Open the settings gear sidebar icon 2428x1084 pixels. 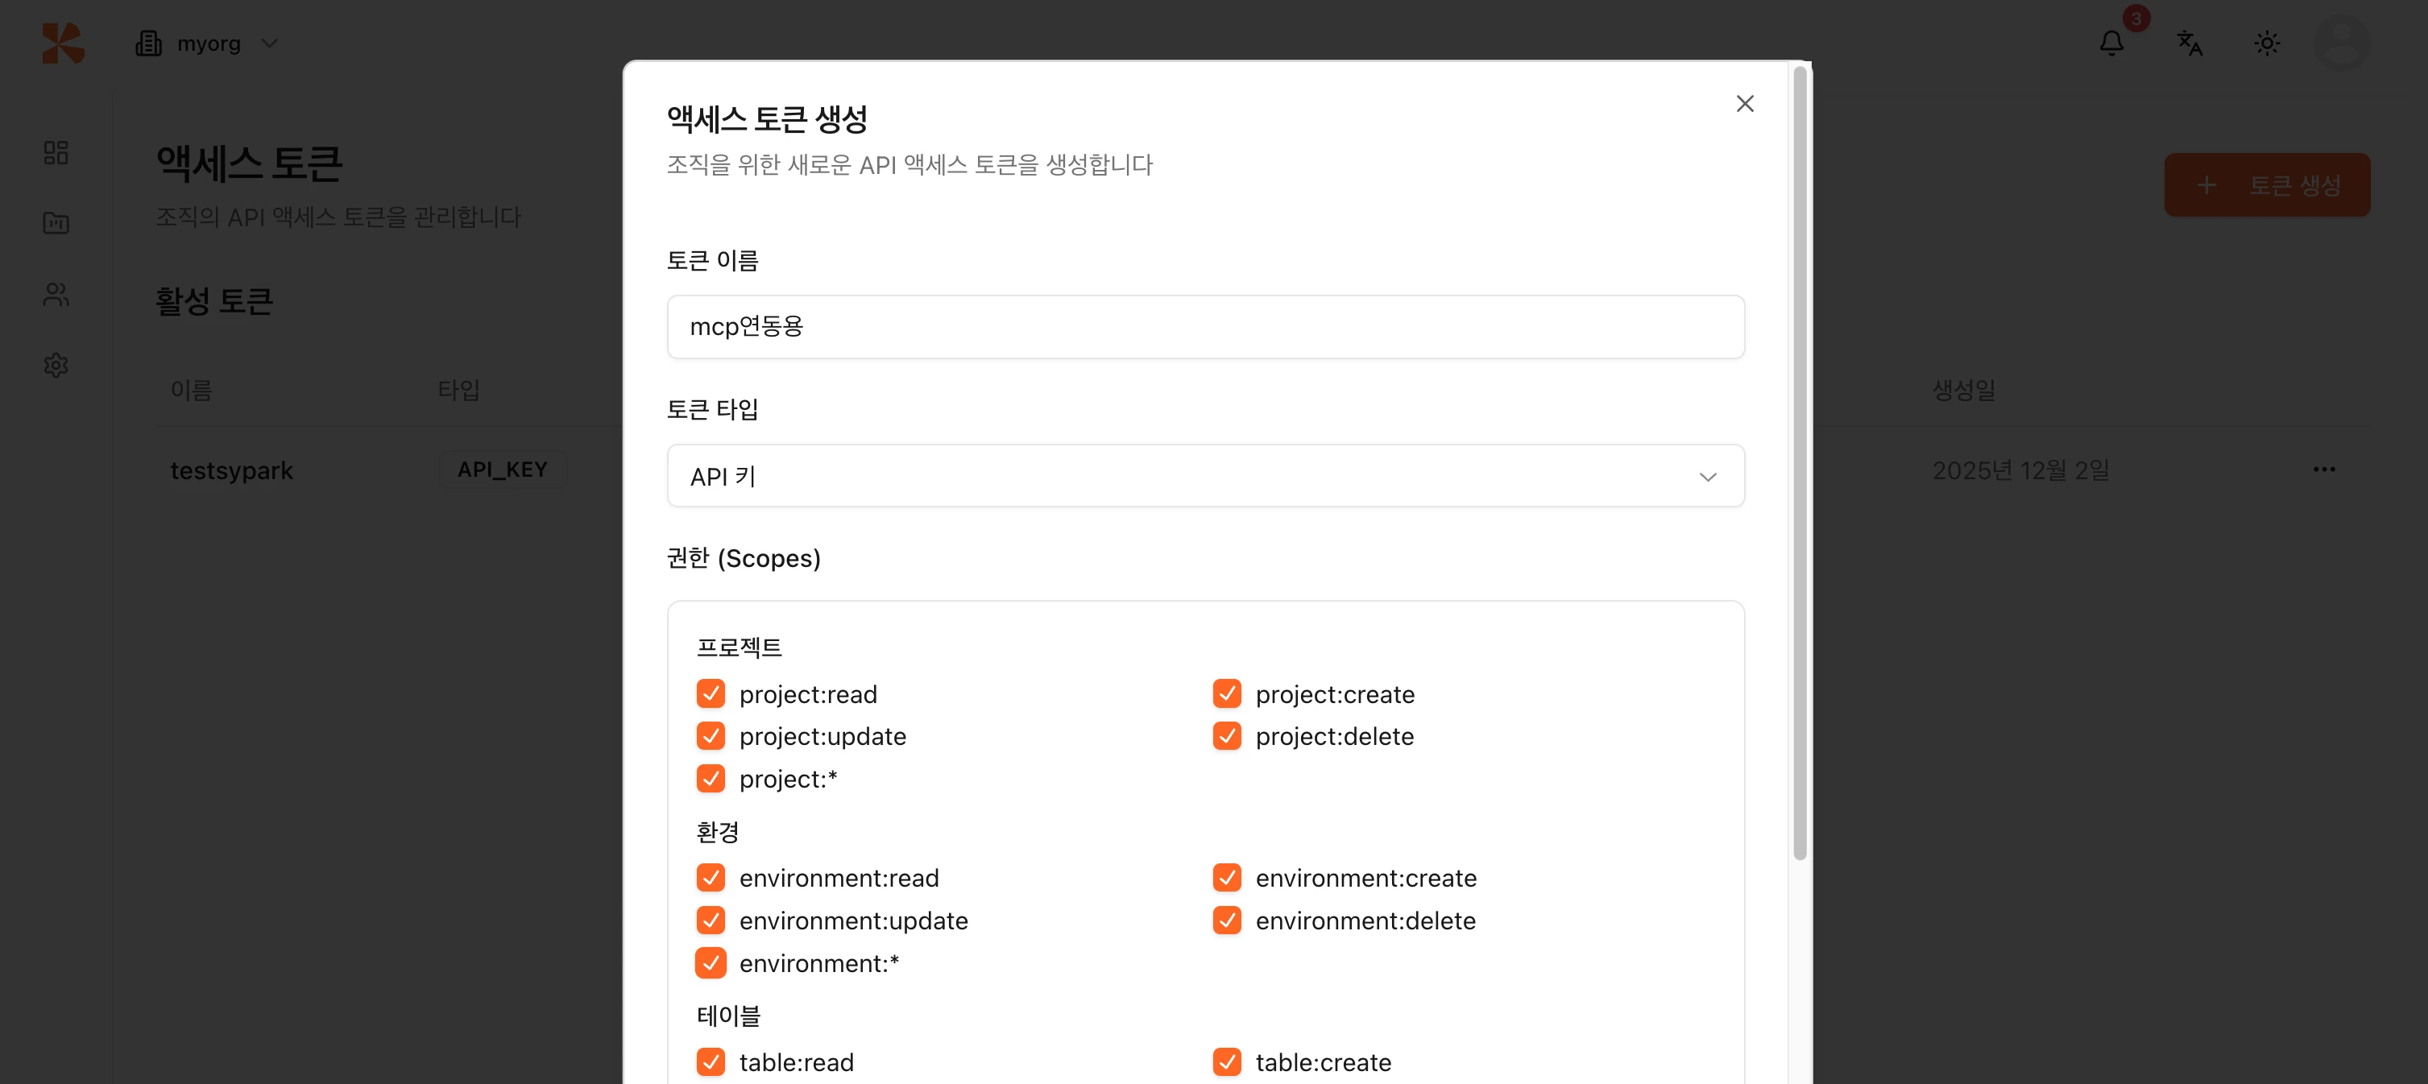tap(56, 365)
